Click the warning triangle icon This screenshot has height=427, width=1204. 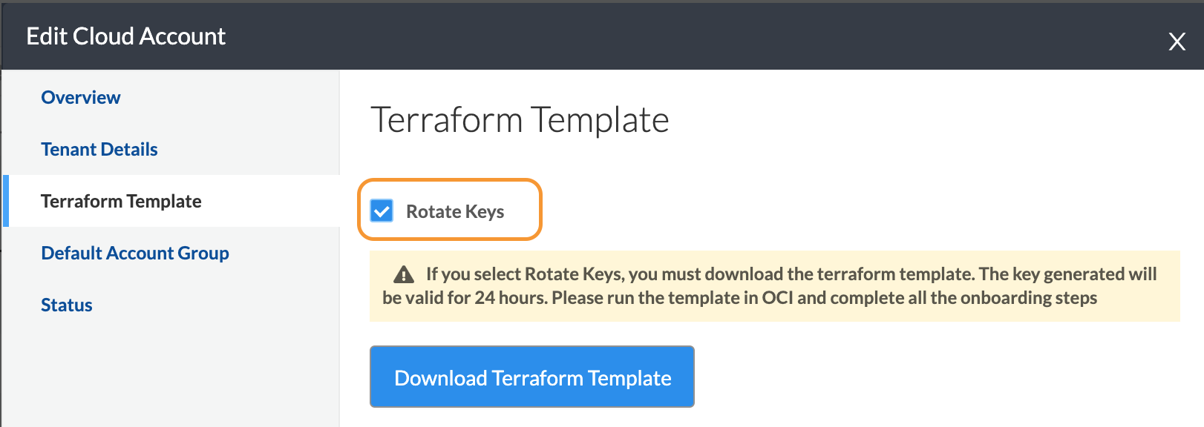pos(404,275)
